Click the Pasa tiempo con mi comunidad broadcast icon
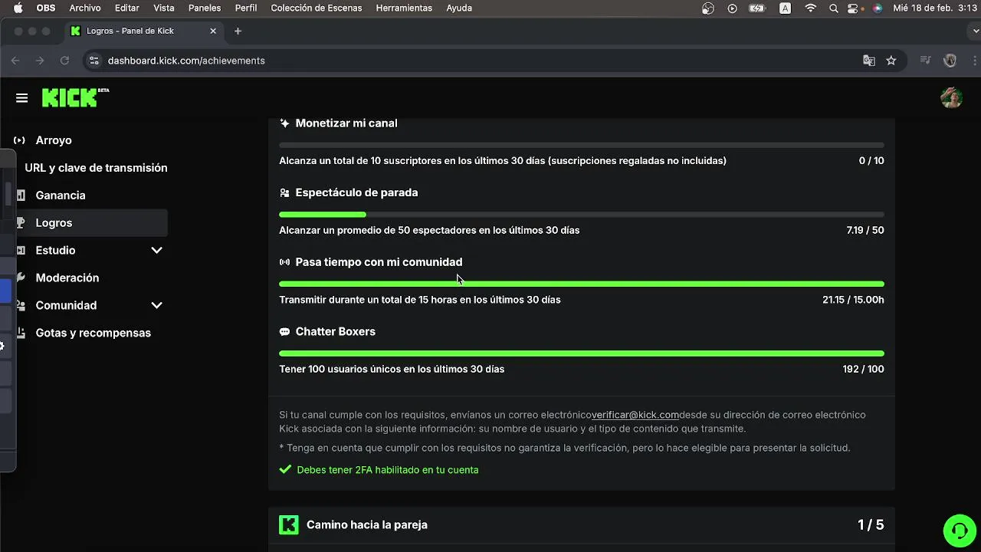Image resolution: width=981 pixels, height=552 pixels. (284, 262)
